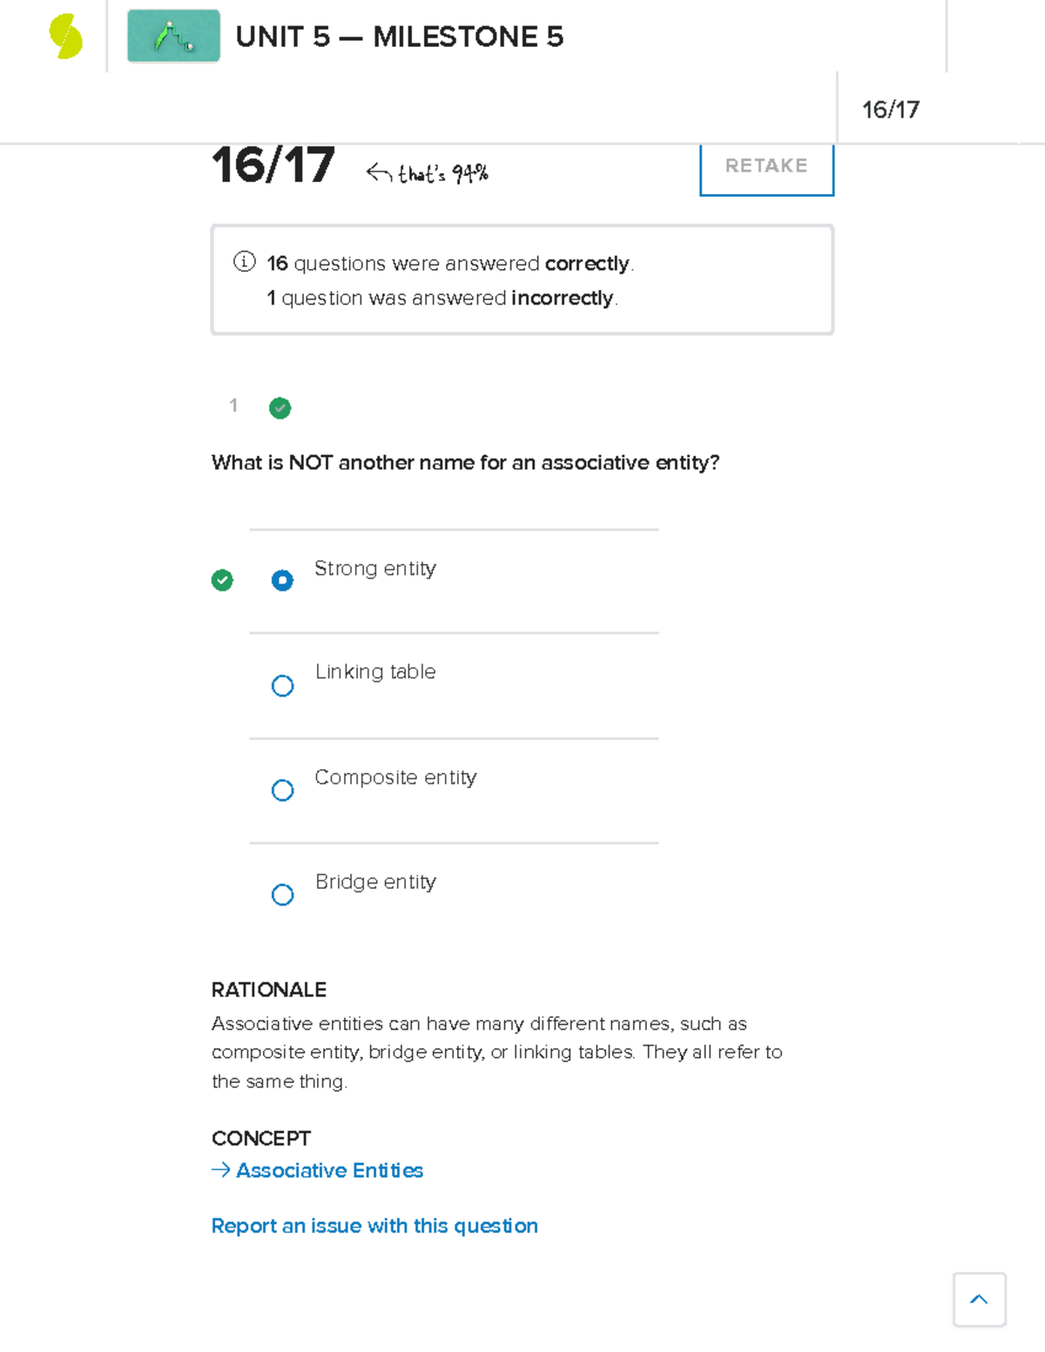Click Report an issue with this question
This screenshot has width=1045, height=1352.
tap(374, 1226)
